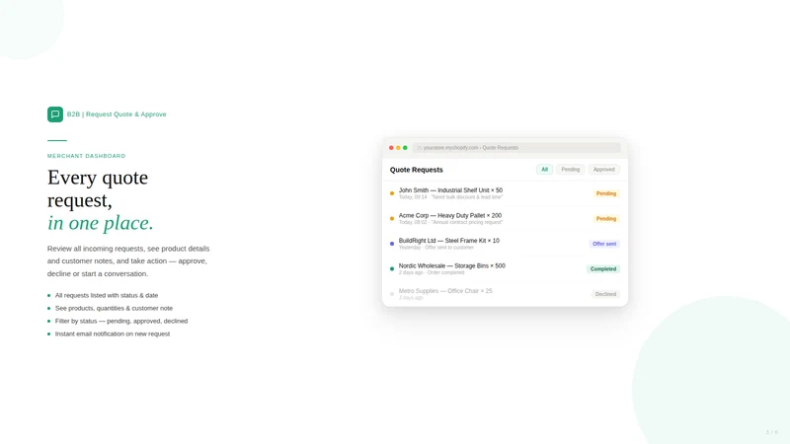Click the orange status dot beside John Smith
This screenshot has height=444, width=790.
(x=392, y=193)
